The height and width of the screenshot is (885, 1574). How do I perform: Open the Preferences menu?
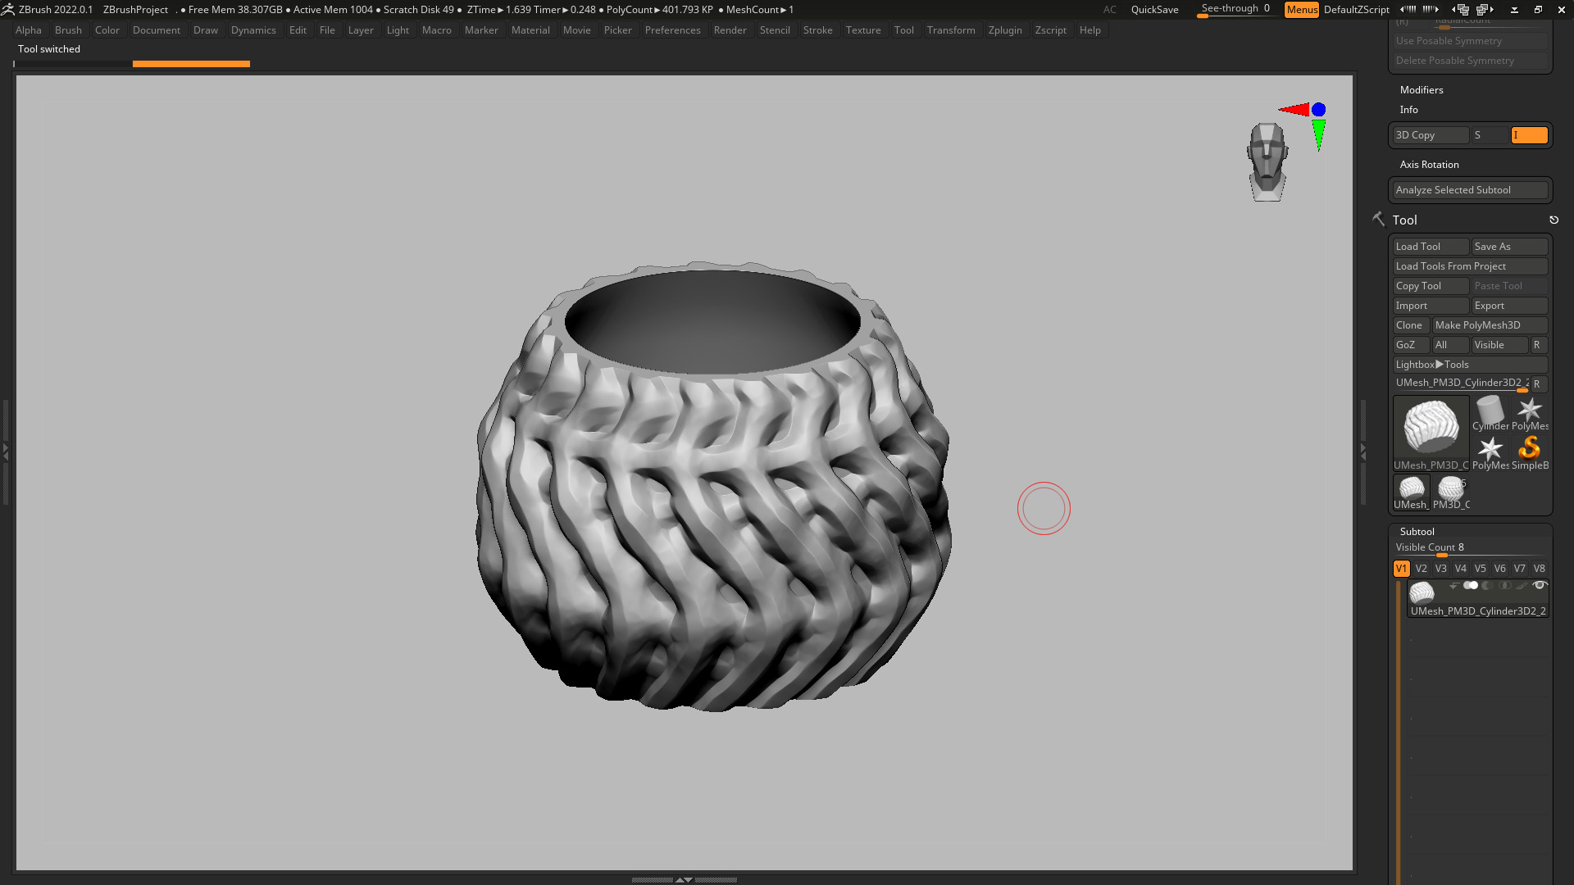(x=672, y=30)
